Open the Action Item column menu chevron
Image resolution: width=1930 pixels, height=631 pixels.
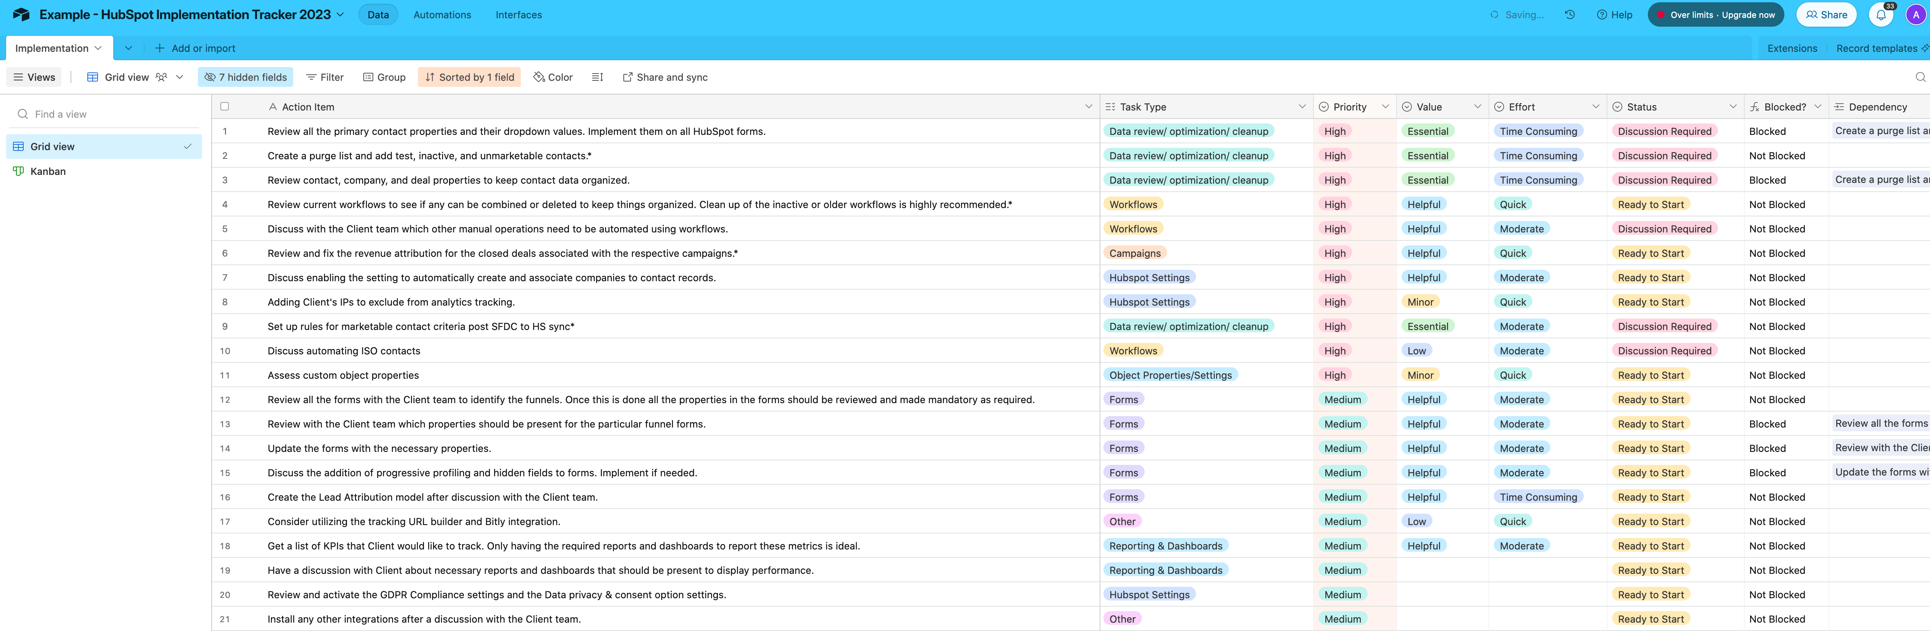pos(1089,107)
